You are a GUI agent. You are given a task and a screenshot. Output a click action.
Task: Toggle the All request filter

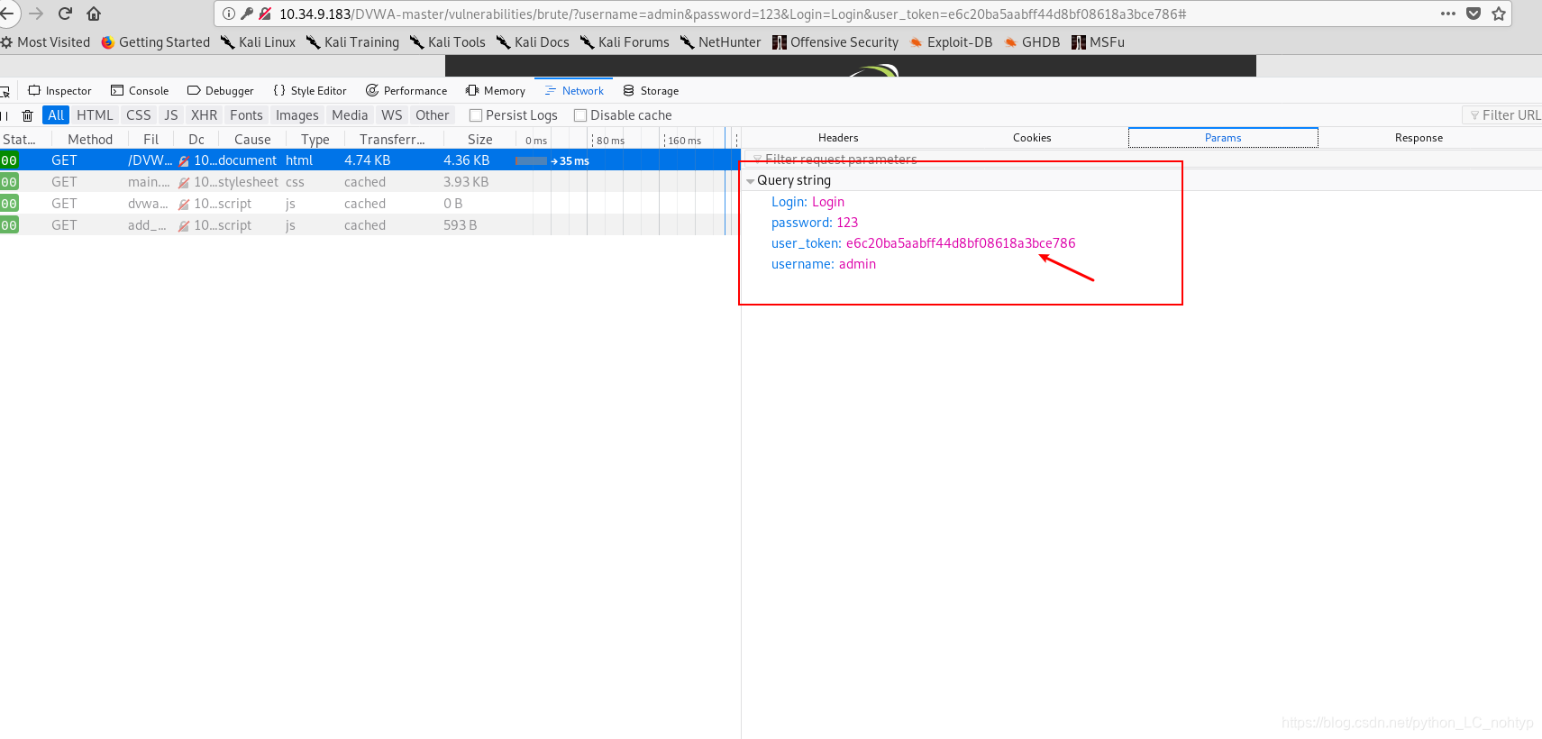pos(56,115)
